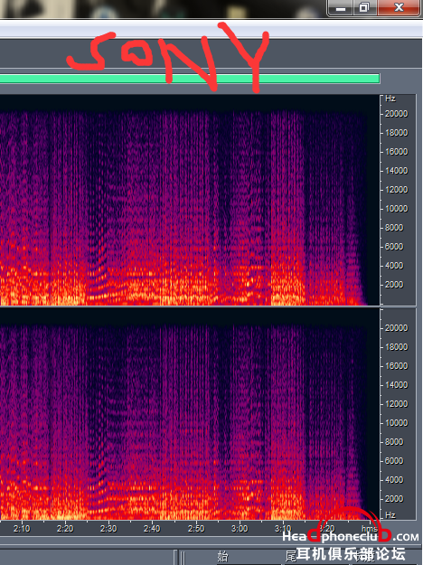Close the audio editor window
The image size is (423, 565).
pos(399,7)
